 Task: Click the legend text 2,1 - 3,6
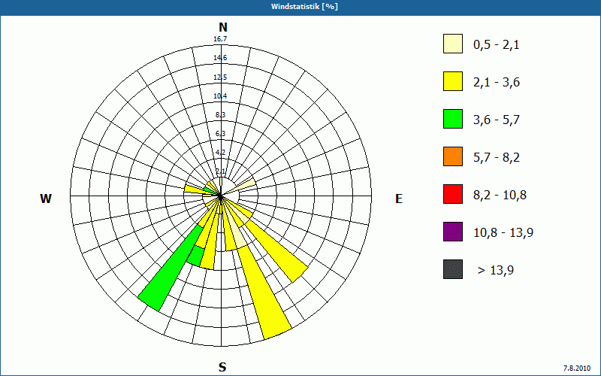[497, 83]
